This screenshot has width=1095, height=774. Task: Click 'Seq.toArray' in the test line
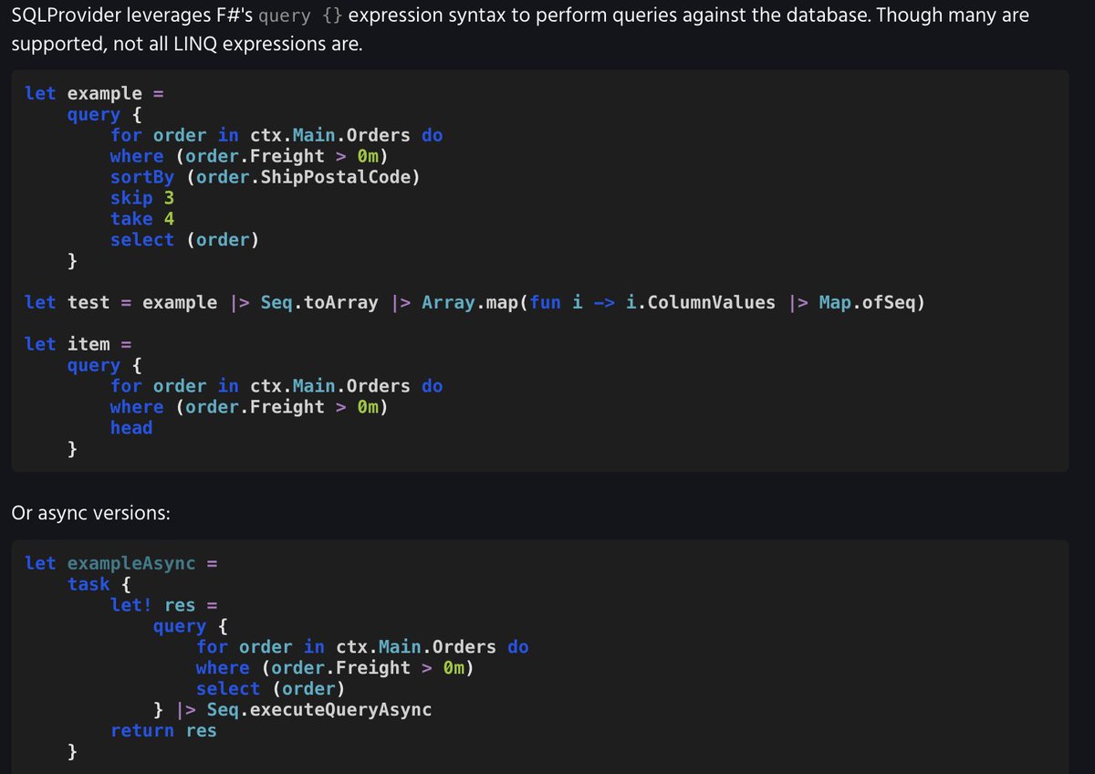pyautogui.click(x=319, y=302)
